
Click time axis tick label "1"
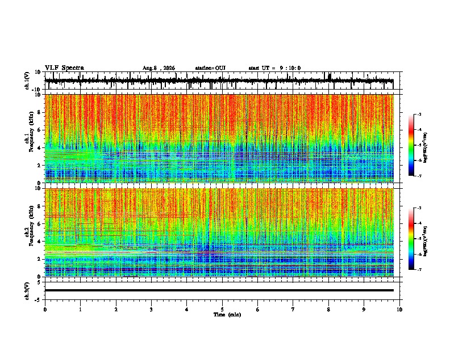coord(80,310)
